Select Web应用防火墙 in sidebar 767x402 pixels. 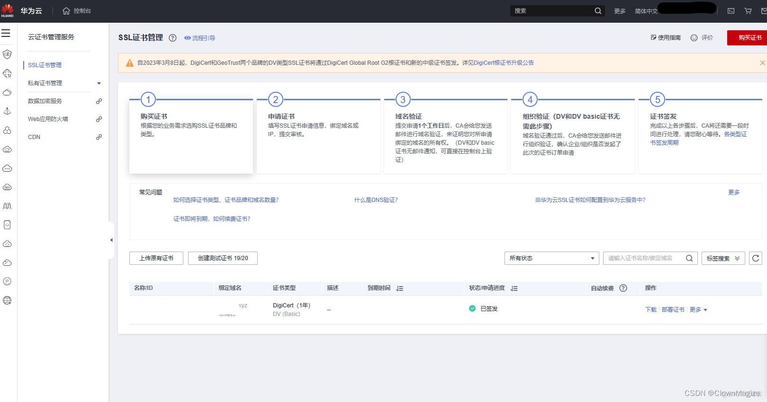48,119
